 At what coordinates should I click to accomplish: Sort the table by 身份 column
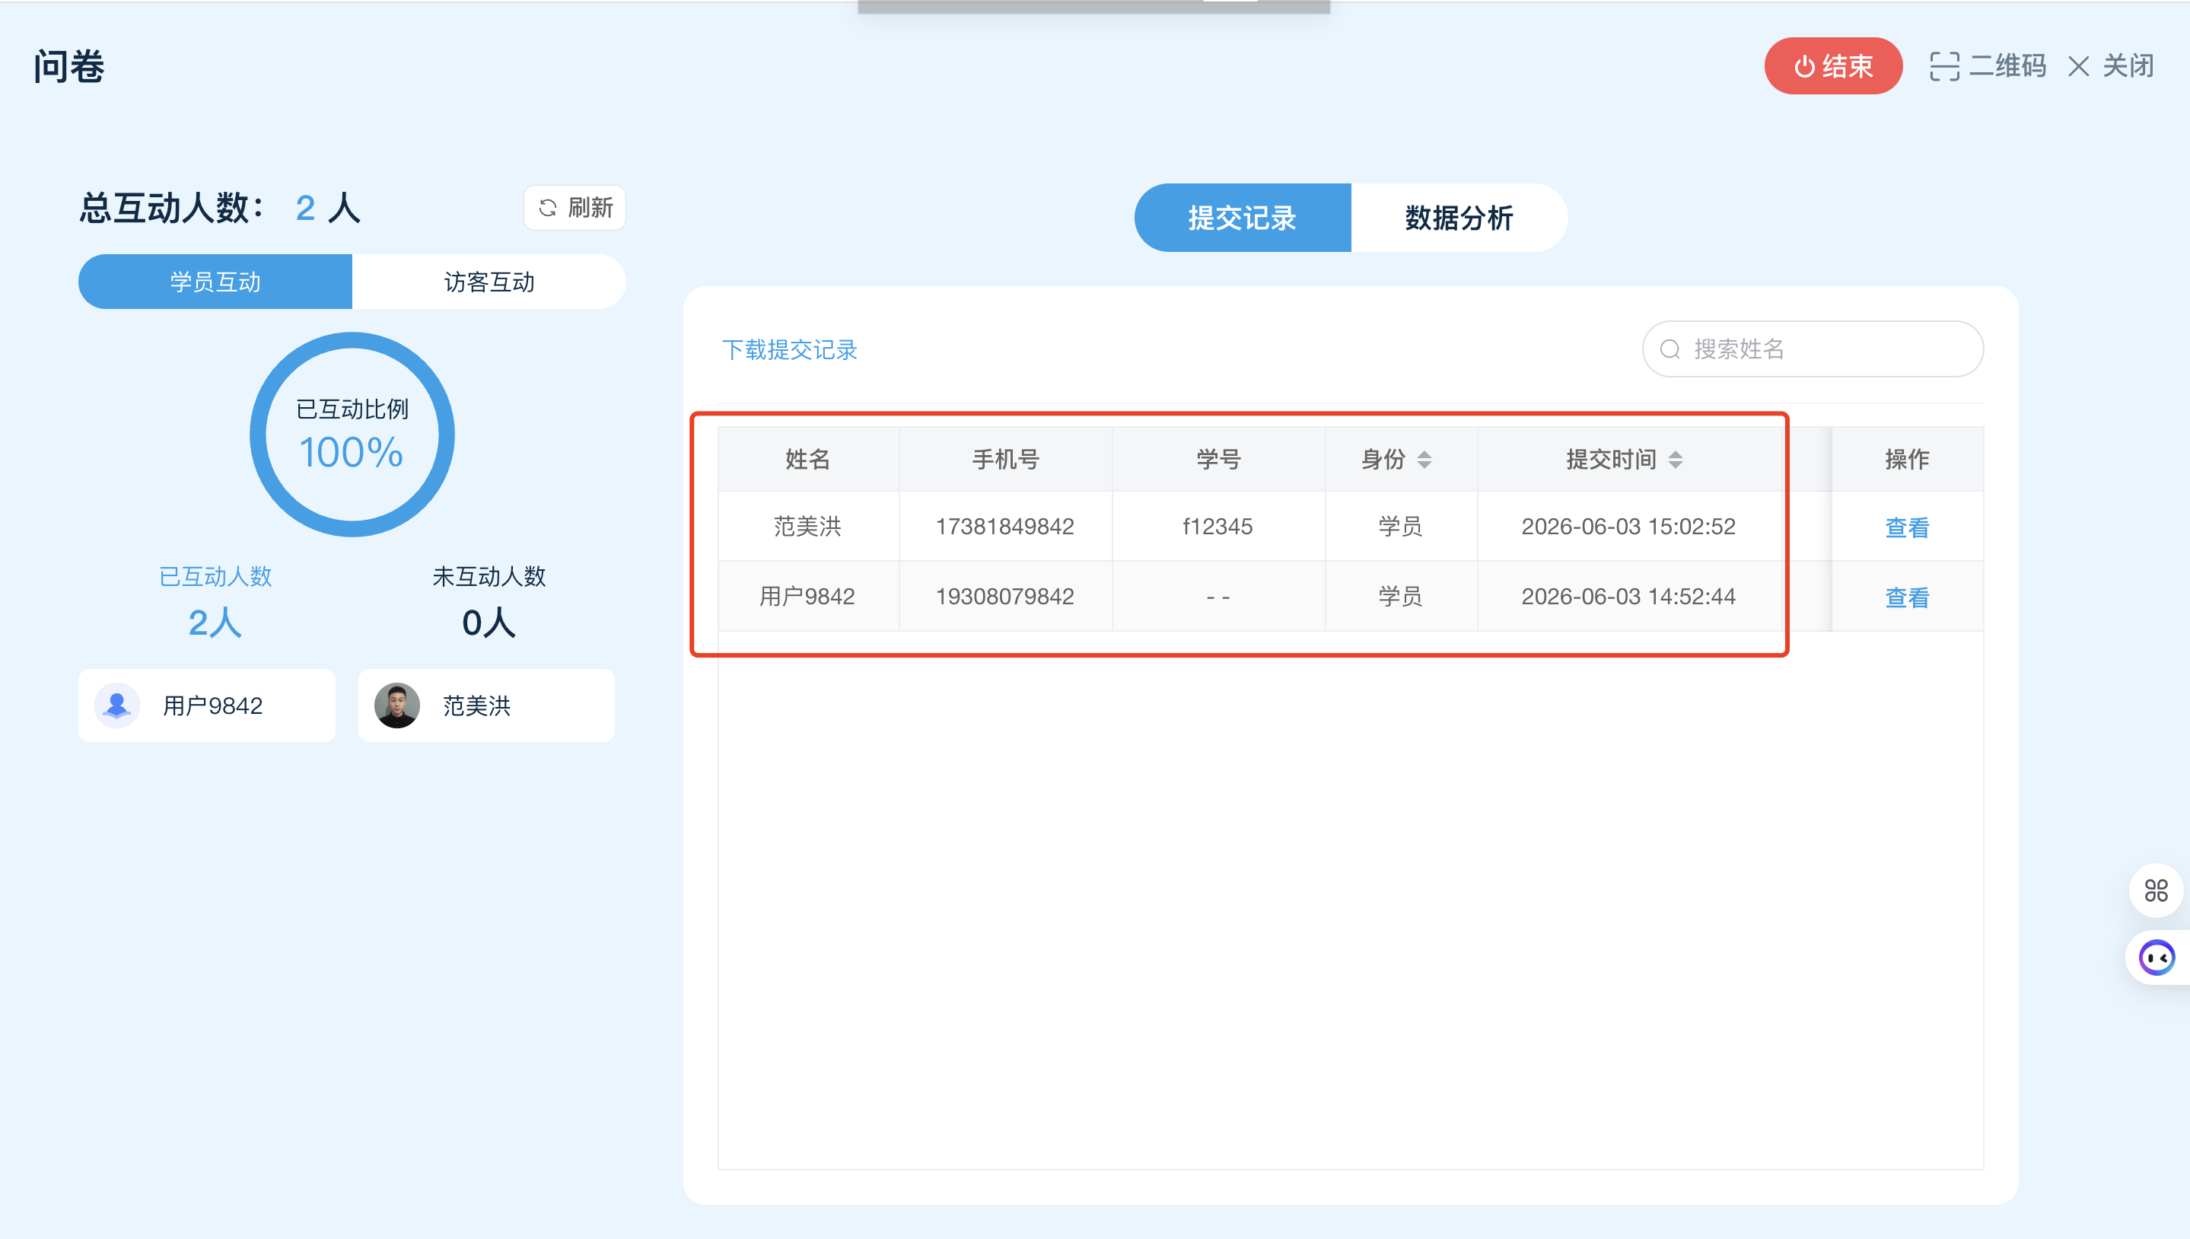(1424, 460)
